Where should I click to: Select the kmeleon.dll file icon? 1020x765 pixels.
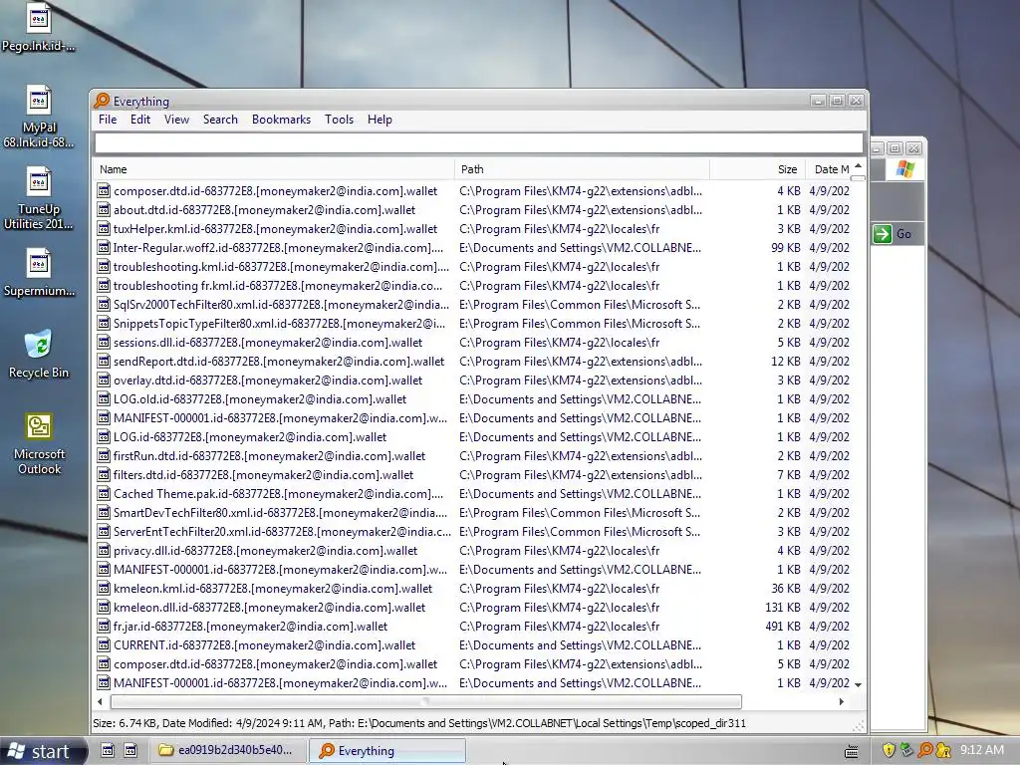point(104,607)
